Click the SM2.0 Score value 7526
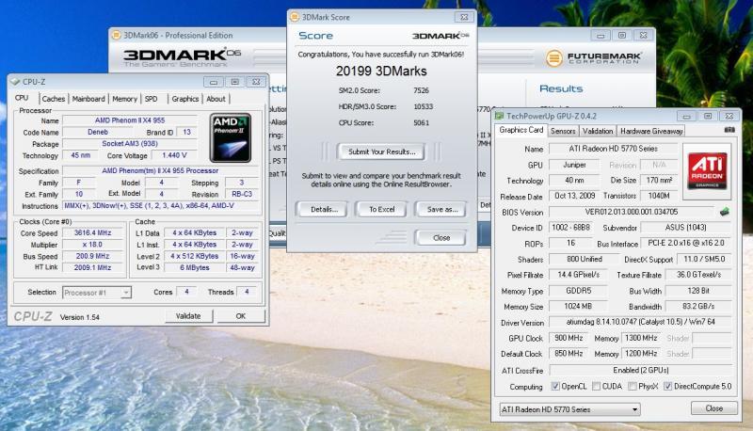 coord(421,90)
